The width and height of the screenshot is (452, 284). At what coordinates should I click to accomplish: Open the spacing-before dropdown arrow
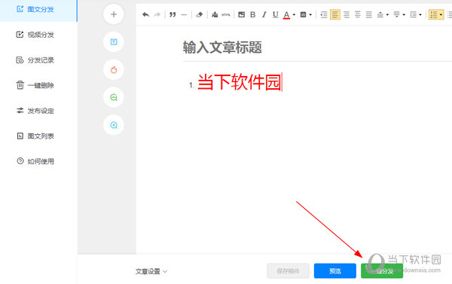387,15
